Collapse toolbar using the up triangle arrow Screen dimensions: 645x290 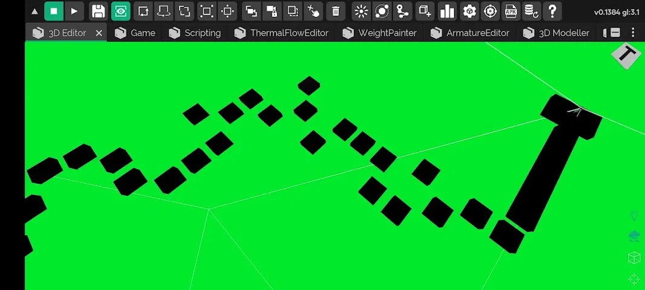click(34, 11)
